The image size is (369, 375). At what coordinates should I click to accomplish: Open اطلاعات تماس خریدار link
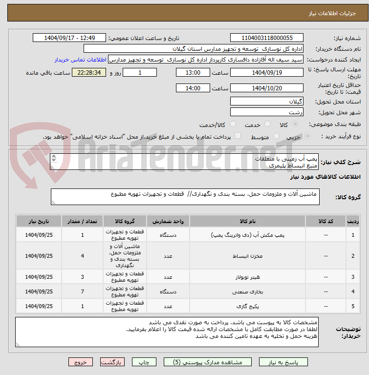[x=80, y=60]
